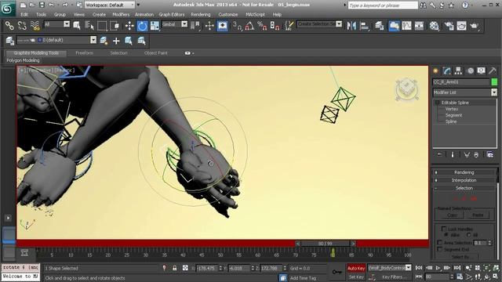502x282 pixels.
Task: Toggle the 3D Snaps icon
Action: tap(237, 26)
